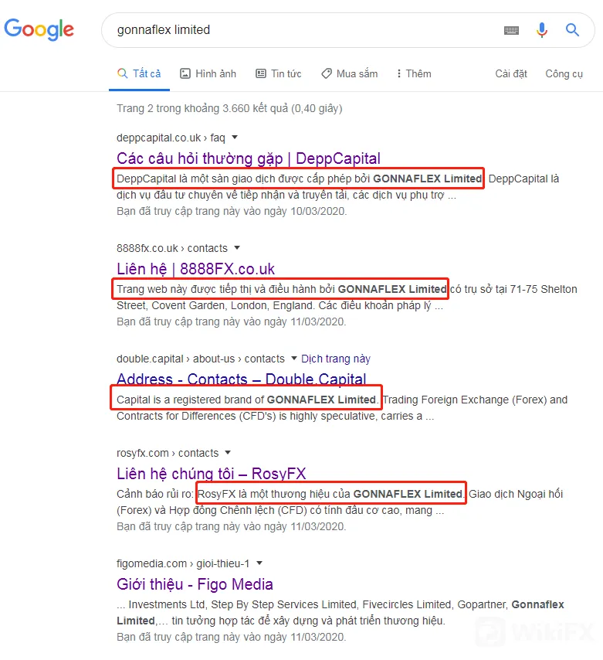Expand dropdown arrow next to 8888fx.co.uk contacts
Image resolution: width=603 pixels, height=660 pixels.
(x=237, y=247)
